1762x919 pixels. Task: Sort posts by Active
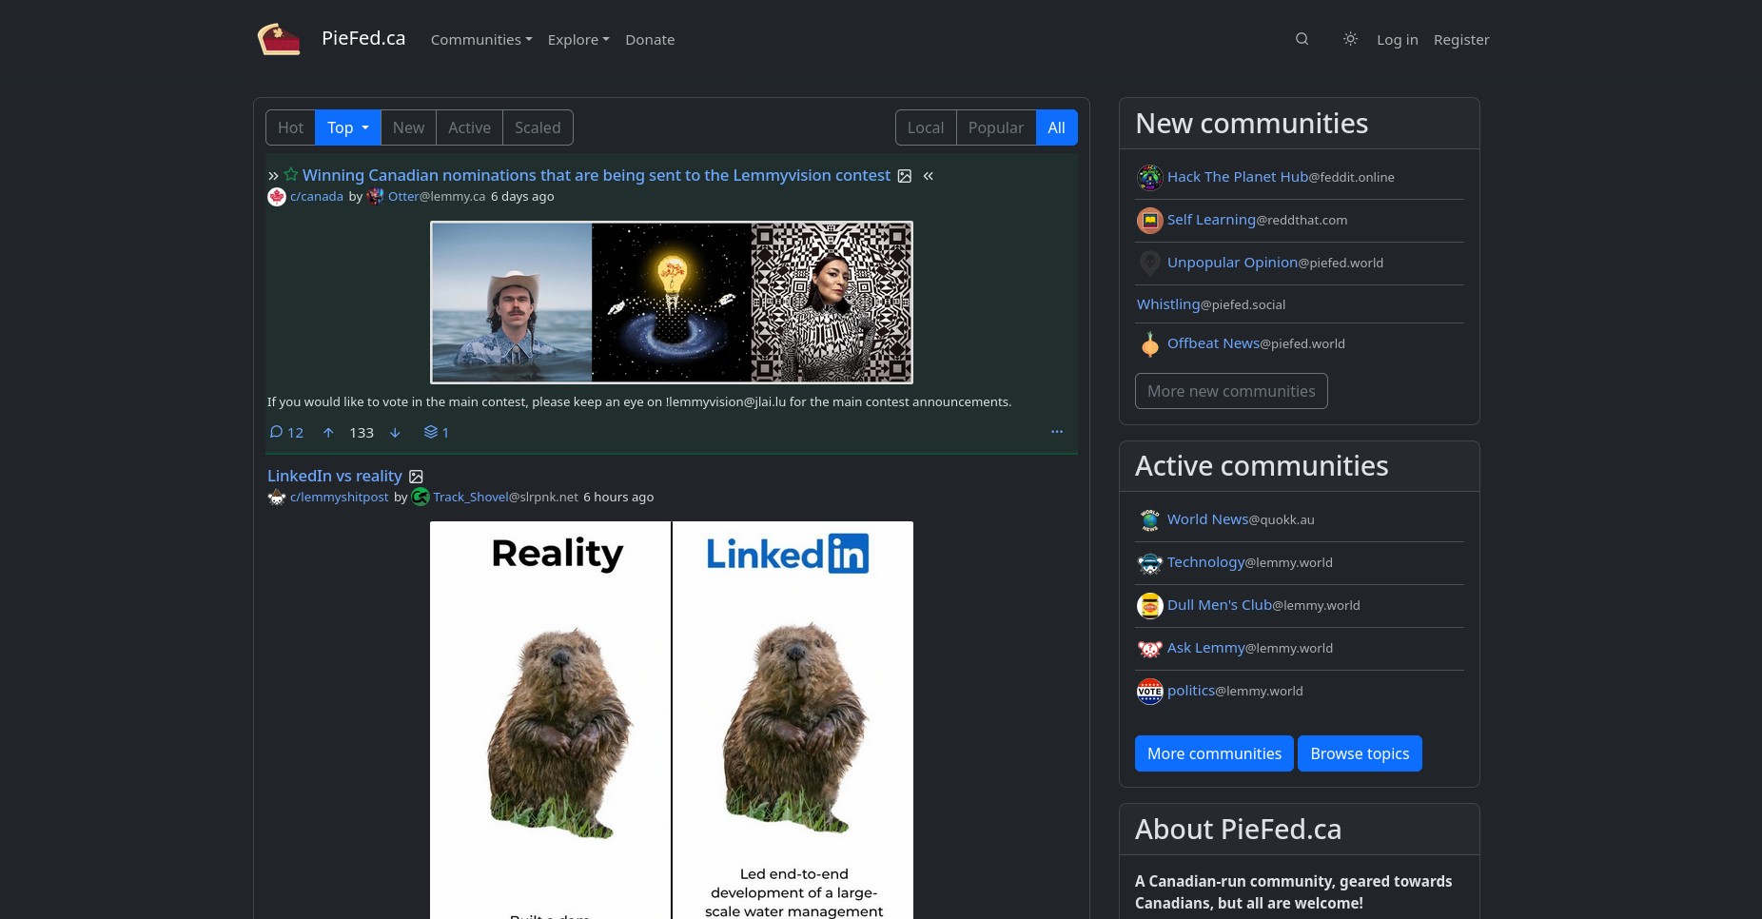(469, 127)
